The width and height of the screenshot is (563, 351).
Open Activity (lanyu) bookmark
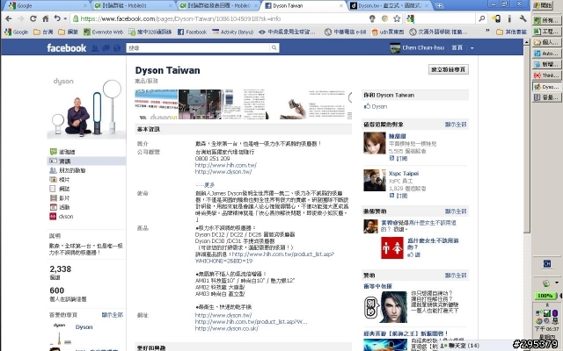pyautogui.click(x=232, y=32)
